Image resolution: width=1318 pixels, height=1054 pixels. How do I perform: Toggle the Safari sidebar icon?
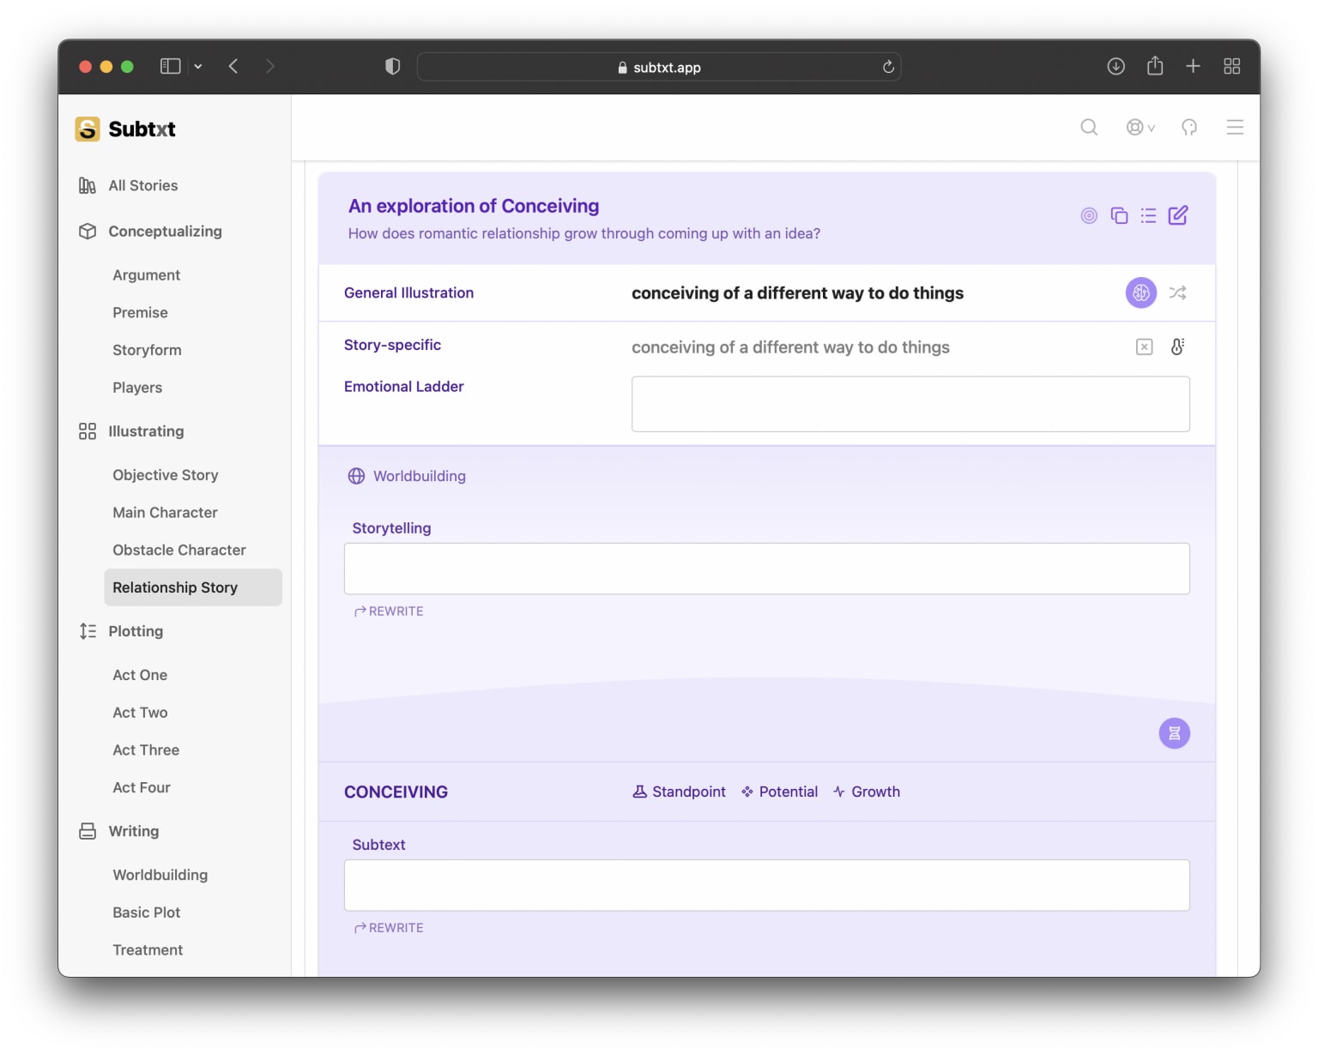(171, 66)
